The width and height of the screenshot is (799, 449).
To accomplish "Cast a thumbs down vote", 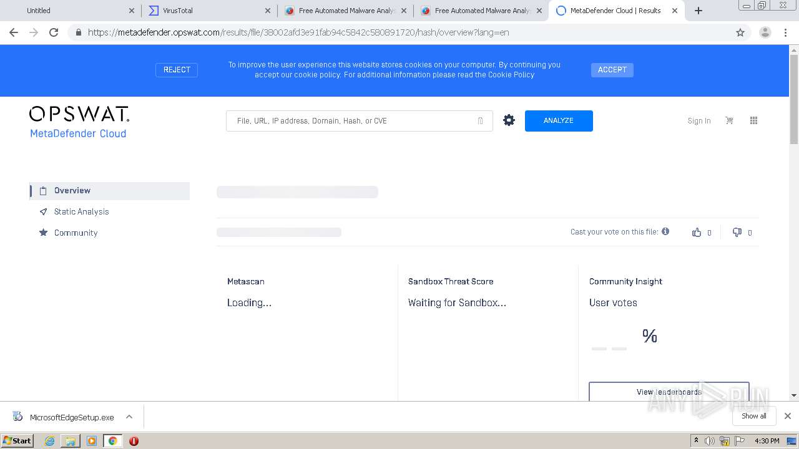I will (x=737, y=232).
